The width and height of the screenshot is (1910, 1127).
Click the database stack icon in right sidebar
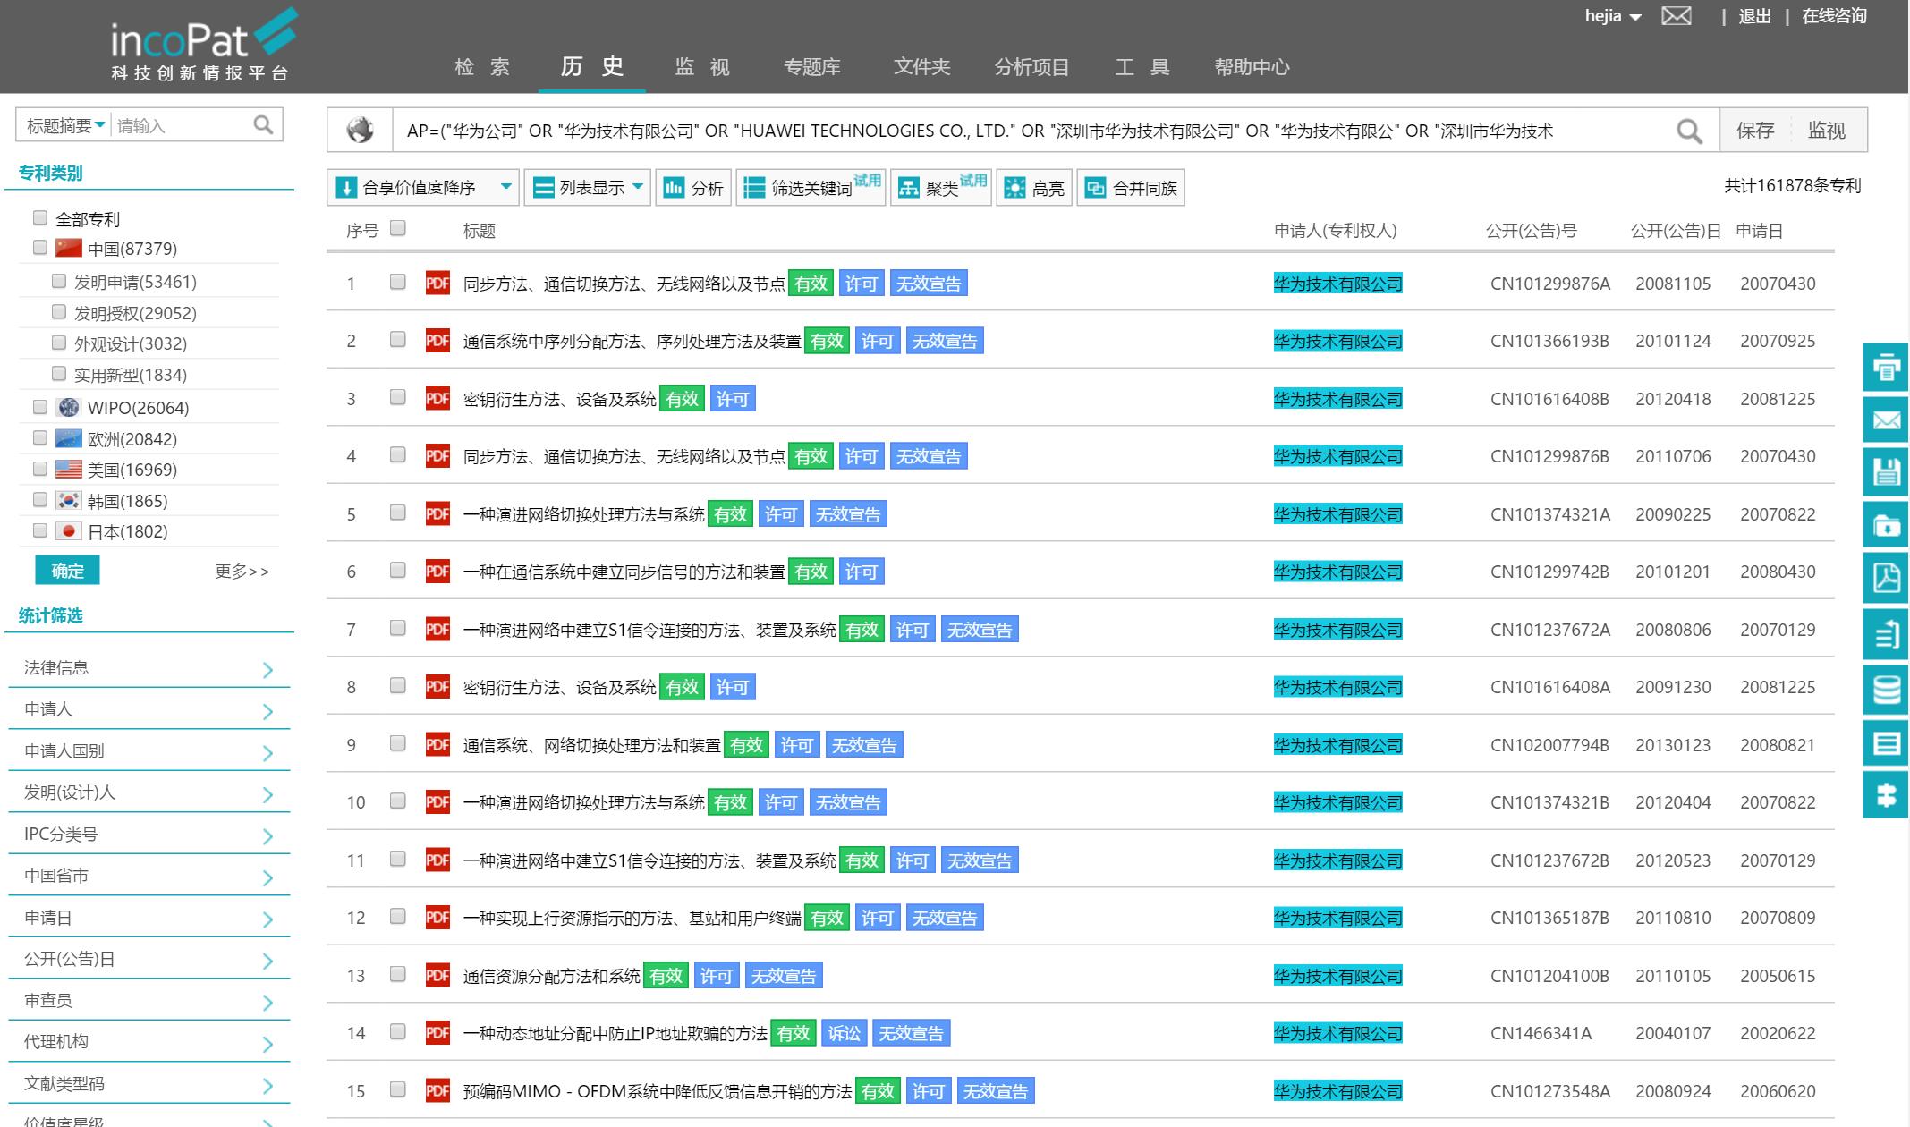coord(1886,690)
